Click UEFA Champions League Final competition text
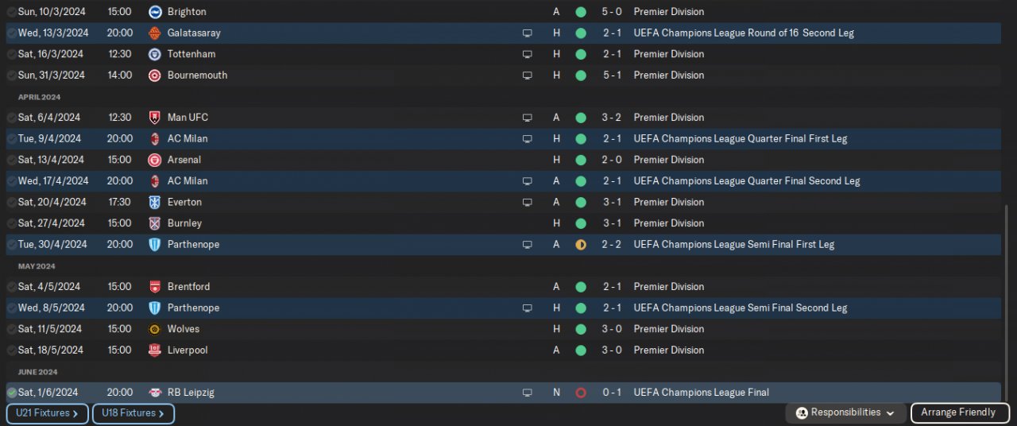The width and height of the screenshot is (1017, 426). pos(701,393)
